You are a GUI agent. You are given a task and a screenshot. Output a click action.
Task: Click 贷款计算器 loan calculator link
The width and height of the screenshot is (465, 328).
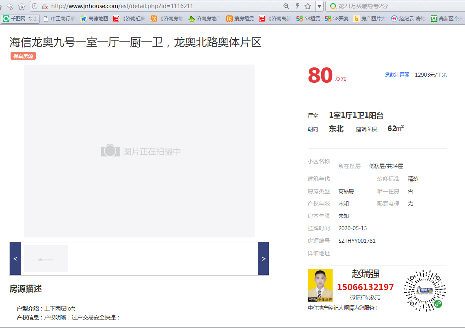coord(397,75)
